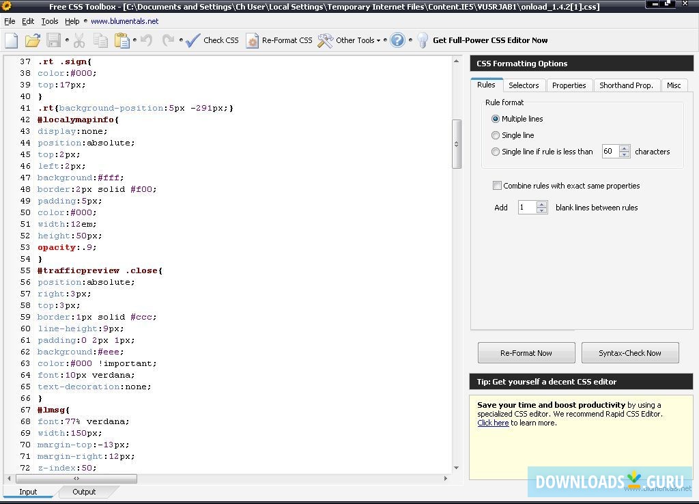Open the Tools menu
The width and height of the screenshot is (699, 504).
pyautogui.click(x=48, y=21)
